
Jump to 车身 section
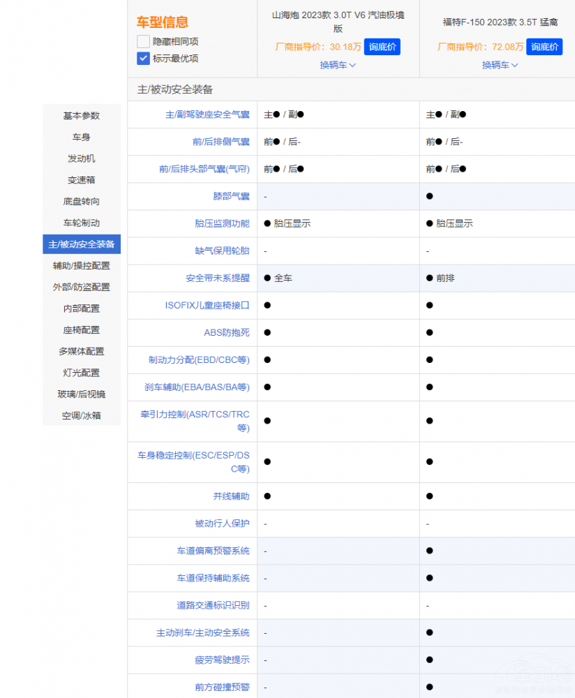(x=82, y=138)
